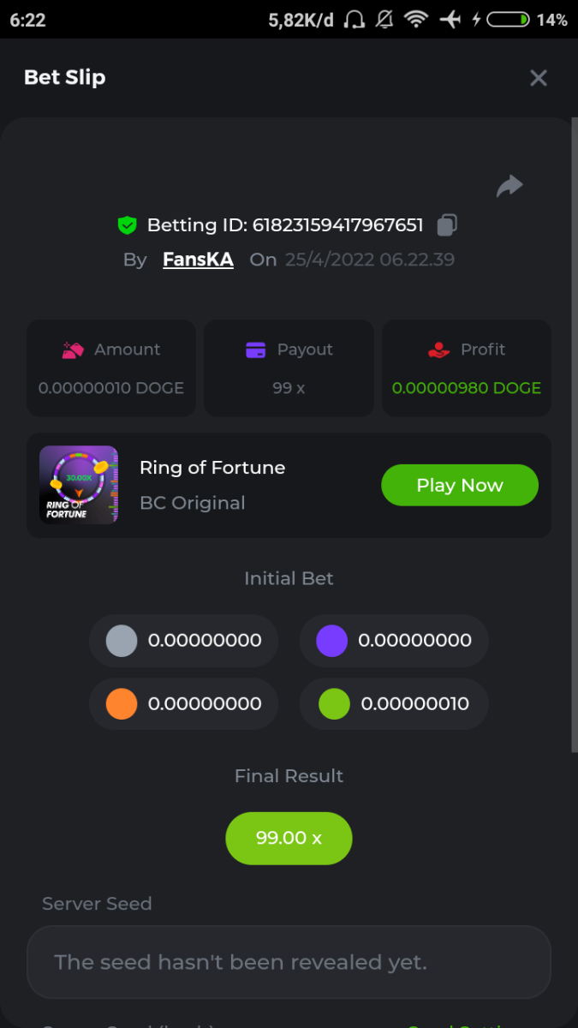Tap the Profit amount in DOGE
Image resolution: width=578 pixels, height=1028 pixels.
point(467,388)
